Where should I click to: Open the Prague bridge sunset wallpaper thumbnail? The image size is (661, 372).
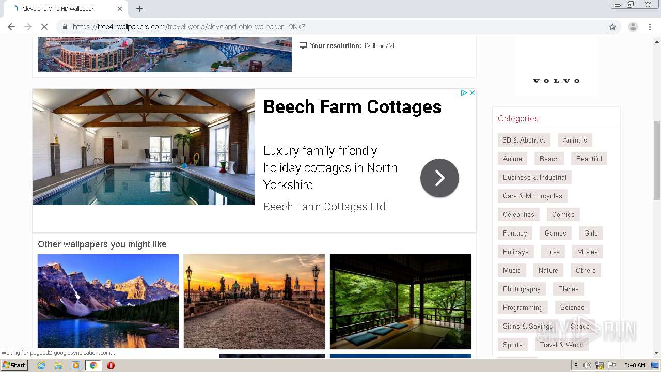254,302
